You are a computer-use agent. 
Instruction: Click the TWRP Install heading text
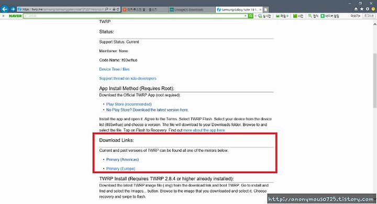click(x=167, y=178)
